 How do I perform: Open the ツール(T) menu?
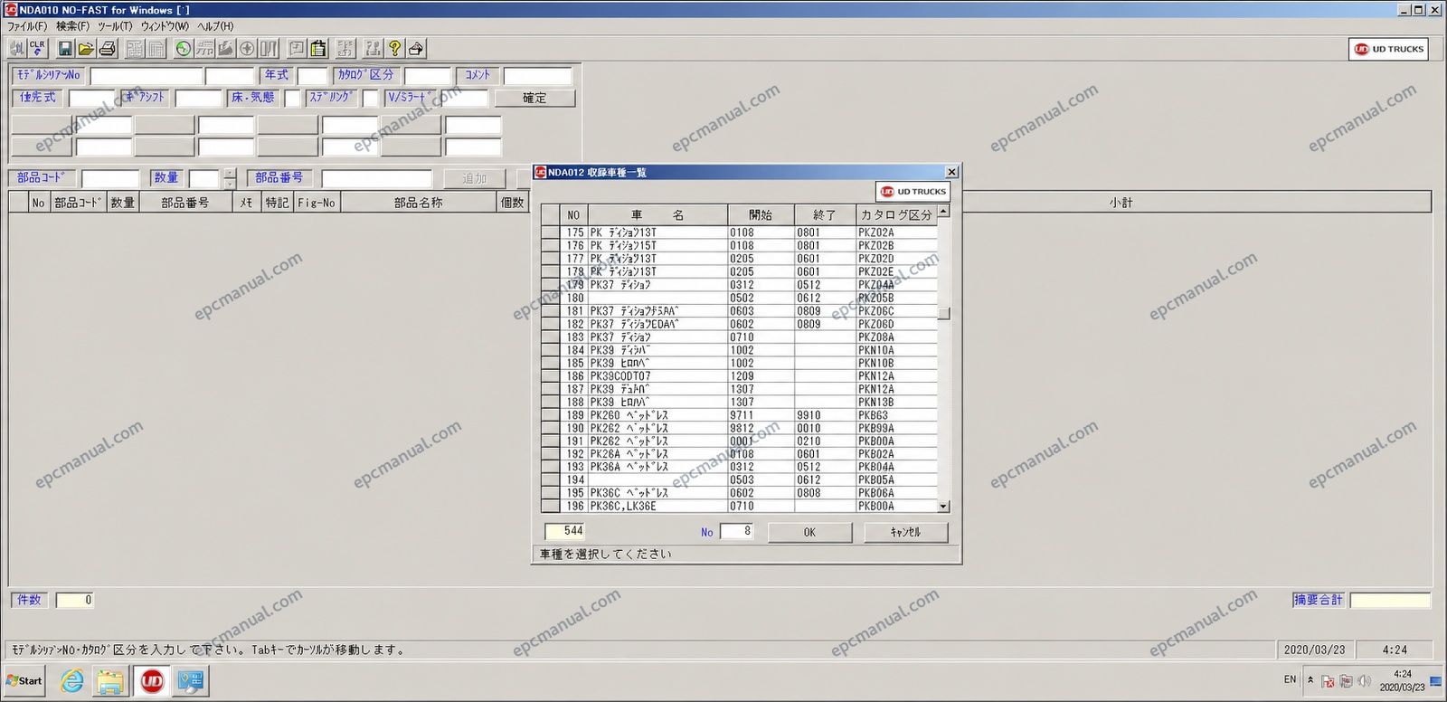click(115, 26)
